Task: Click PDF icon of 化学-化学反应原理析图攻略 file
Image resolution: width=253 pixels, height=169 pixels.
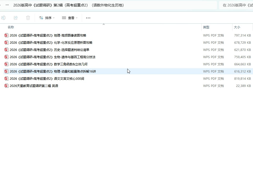Action: [7, 43]
